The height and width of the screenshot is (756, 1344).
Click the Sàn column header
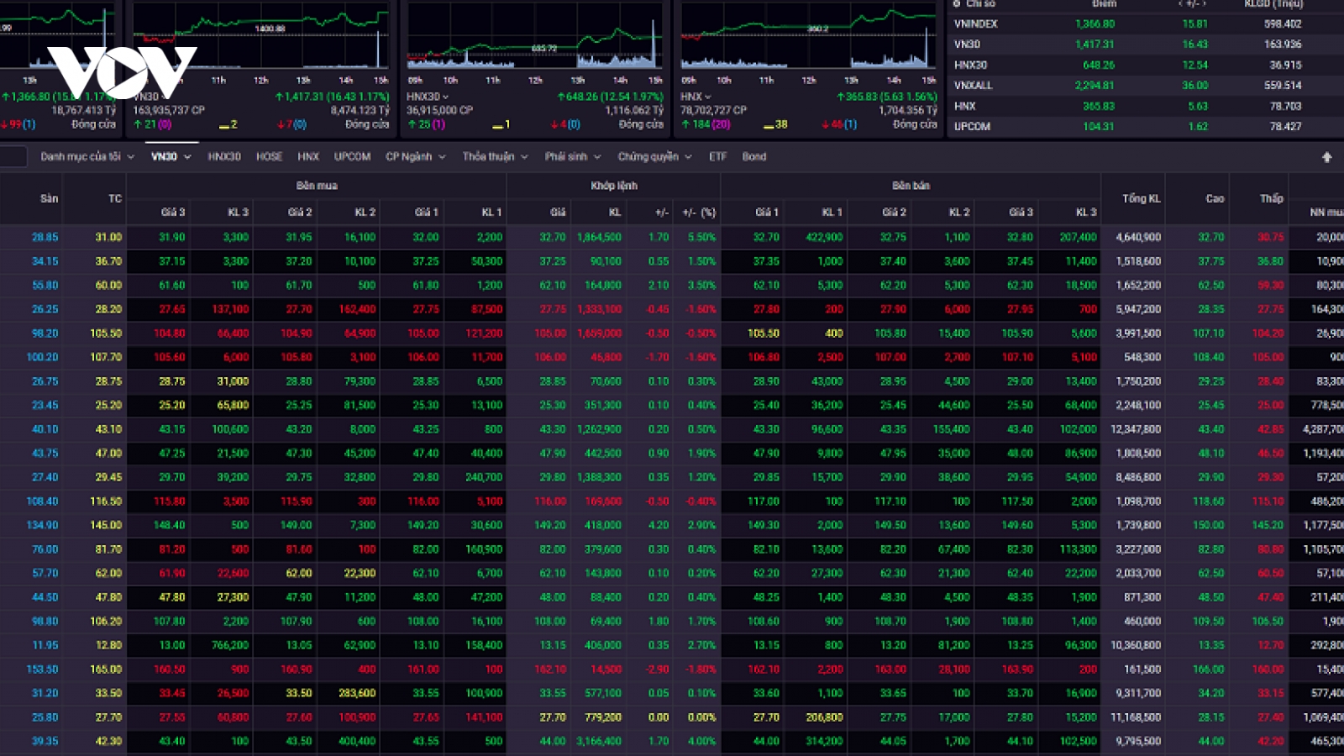(50, 199)
